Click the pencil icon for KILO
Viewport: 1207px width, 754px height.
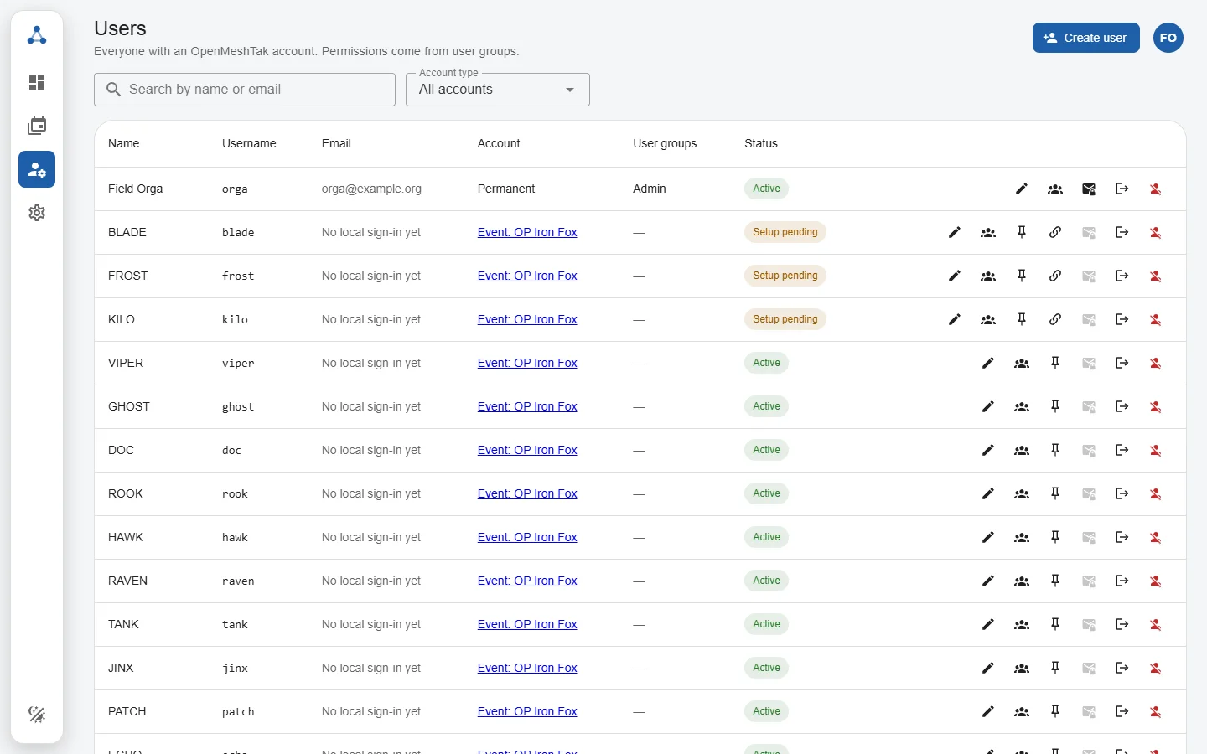point(955,319)
